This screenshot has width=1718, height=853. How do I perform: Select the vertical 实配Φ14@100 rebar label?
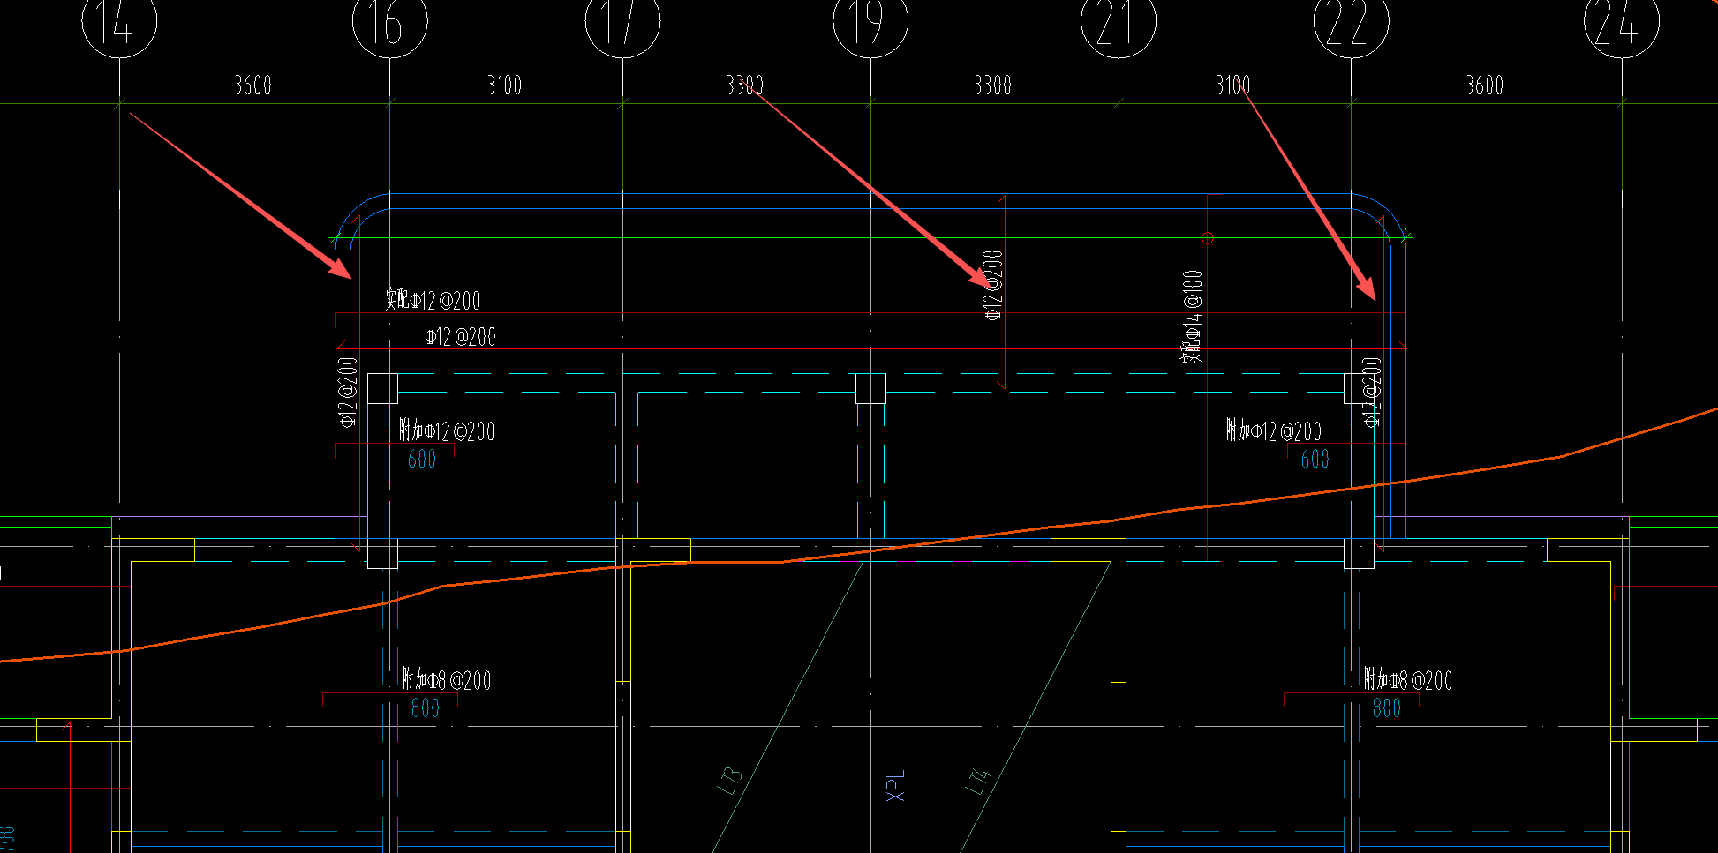[1192, 317]
